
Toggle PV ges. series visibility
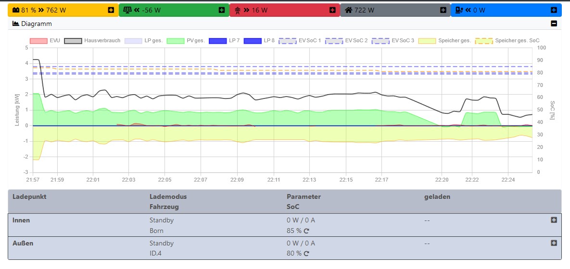pos(176,41)
